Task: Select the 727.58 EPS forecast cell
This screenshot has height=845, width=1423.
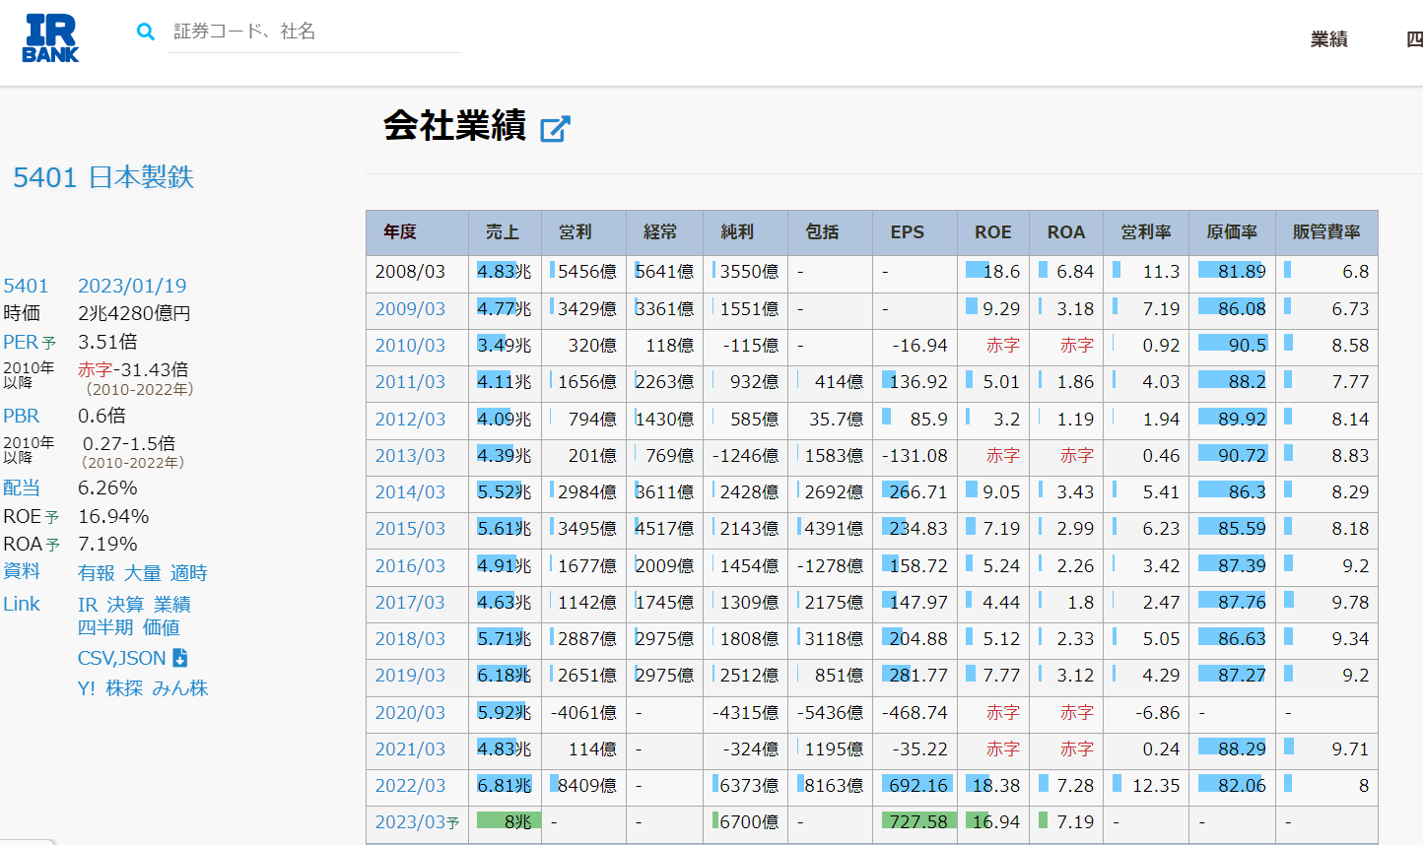Action: 915,822
